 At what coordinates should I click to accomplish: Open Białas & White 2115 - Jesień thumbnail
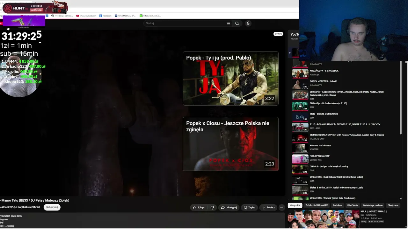tap(300, 190)
